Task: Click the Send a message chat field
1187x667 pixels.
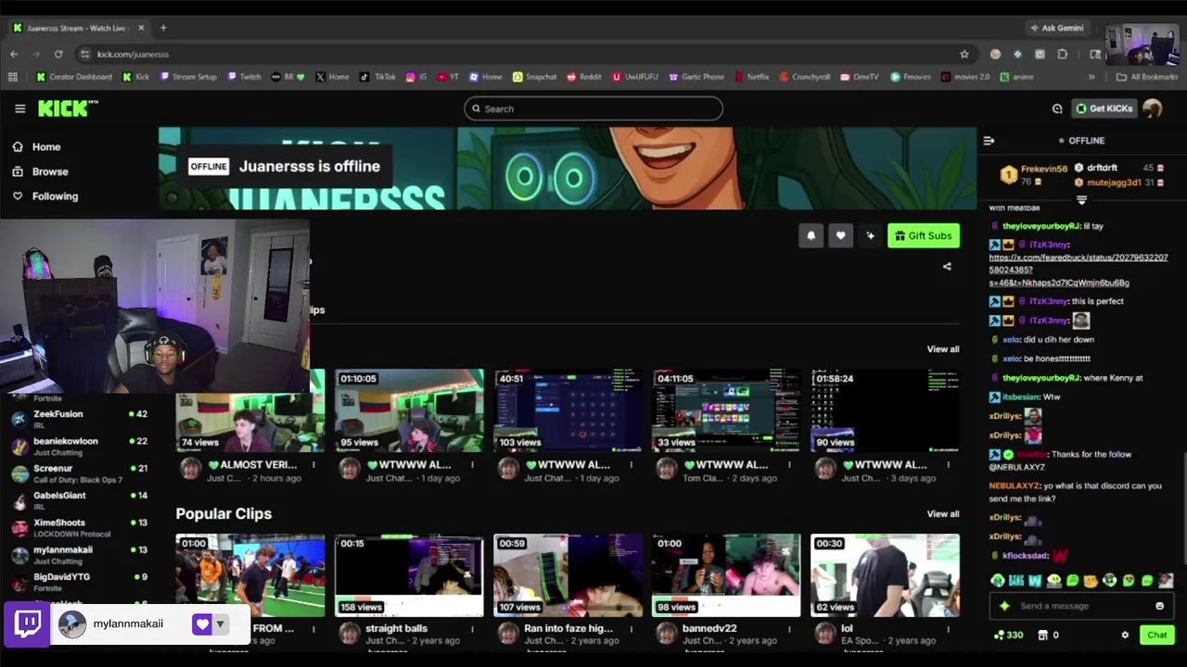Action: pyautogui.click(x=1080, y=606)
